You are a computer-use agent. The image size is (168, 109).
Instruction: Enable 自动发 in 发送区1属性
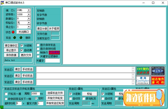[70, 99]
